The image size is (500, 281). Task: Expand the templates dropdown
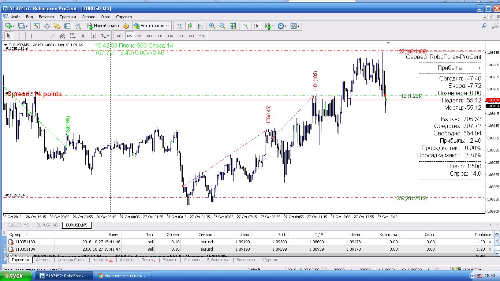click(299, 26)
